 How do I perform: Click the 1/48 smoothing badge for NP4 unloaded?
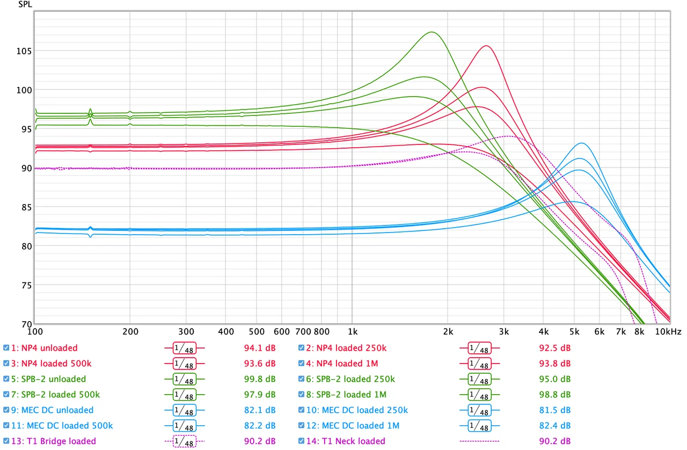[x=185, y=348]
